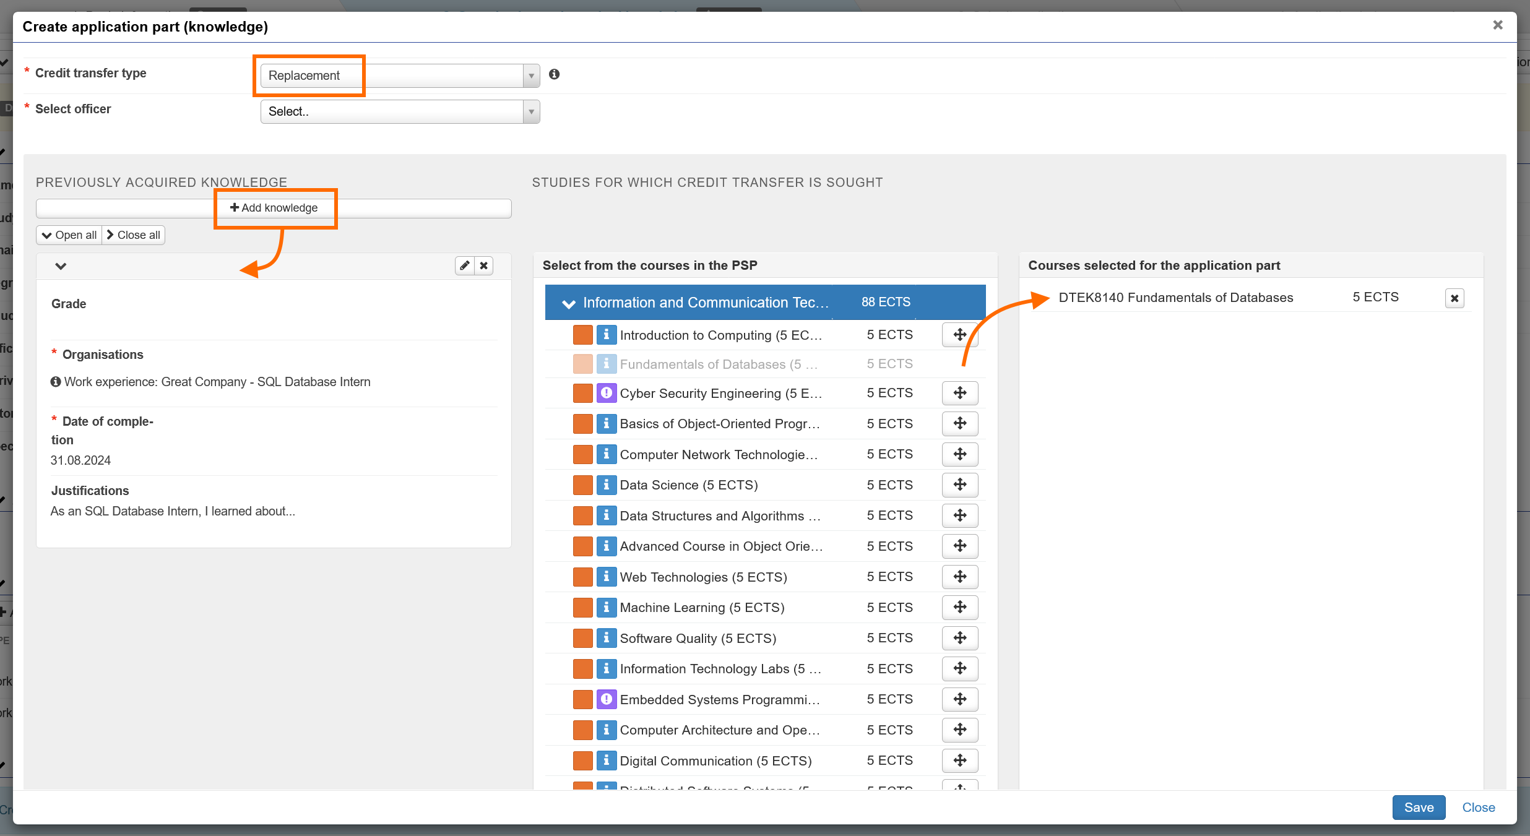Click purple alert icon for Embedded Systems Programming
Viewport: 1530px width, 836px height.
pos(606,699)
